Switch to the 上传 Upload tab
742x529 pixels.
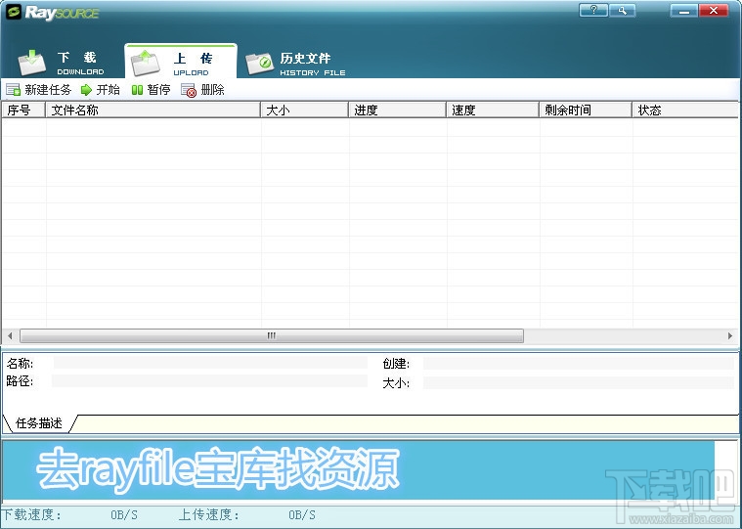click(x=180, y=62)
